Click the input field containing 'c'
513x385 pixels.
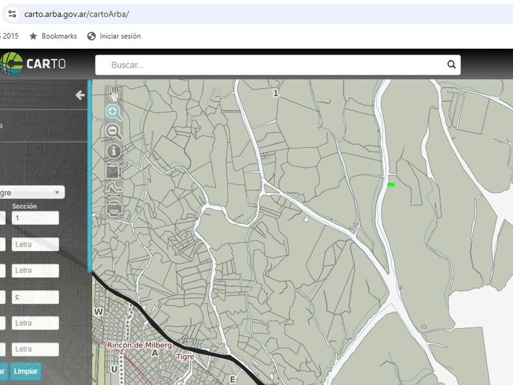pyautogui.click(x=35, y=297)
